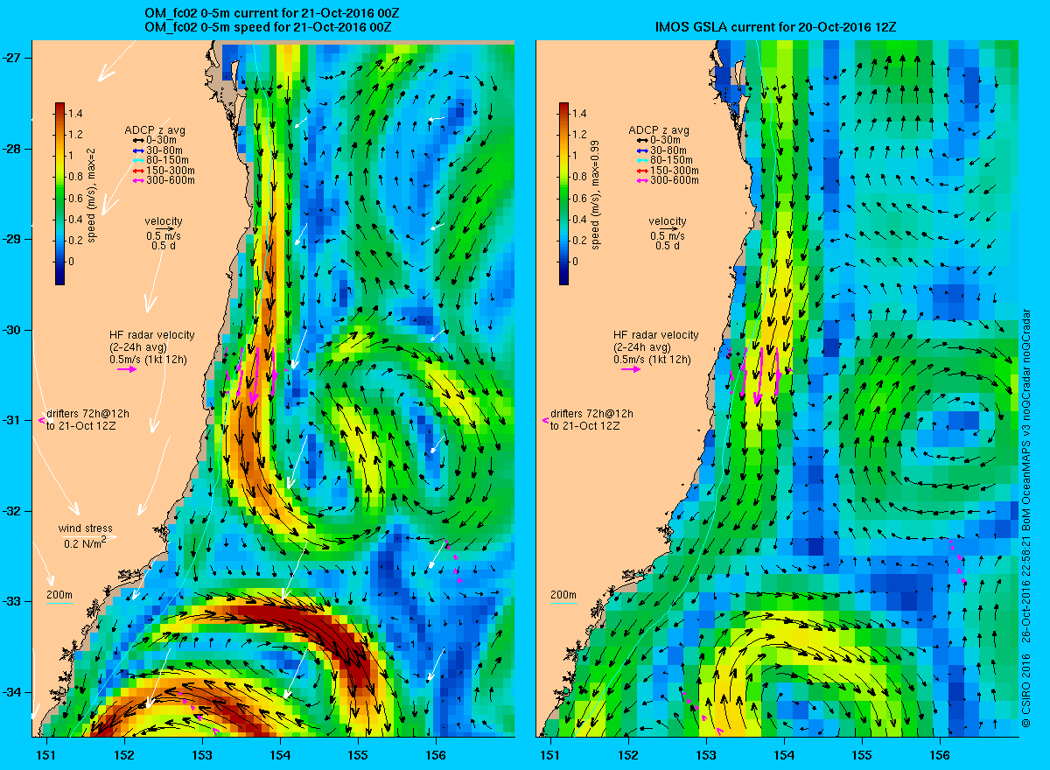Click the title 'IMOS GSLA current for 20-Oct-2016 12Z'
The width and height of the screenshot is (1050, 770).
point(775,27)
